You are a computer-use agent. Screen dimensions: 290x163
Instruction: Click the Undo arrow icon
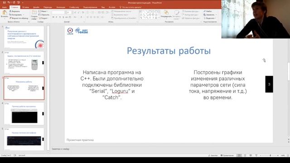click(9, 3)
